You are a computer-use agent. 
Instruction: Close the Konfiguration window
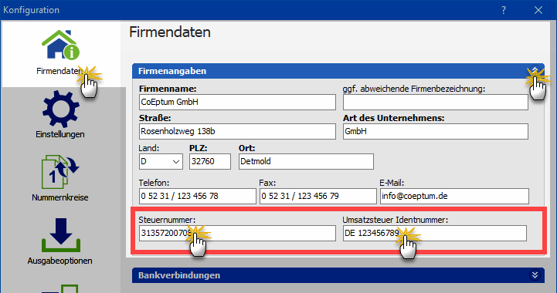(x=538, y=10)
